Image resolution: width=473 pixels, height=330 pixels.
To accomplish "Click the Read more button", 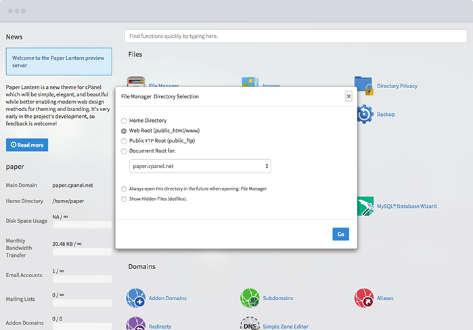I will pos(27,145).
